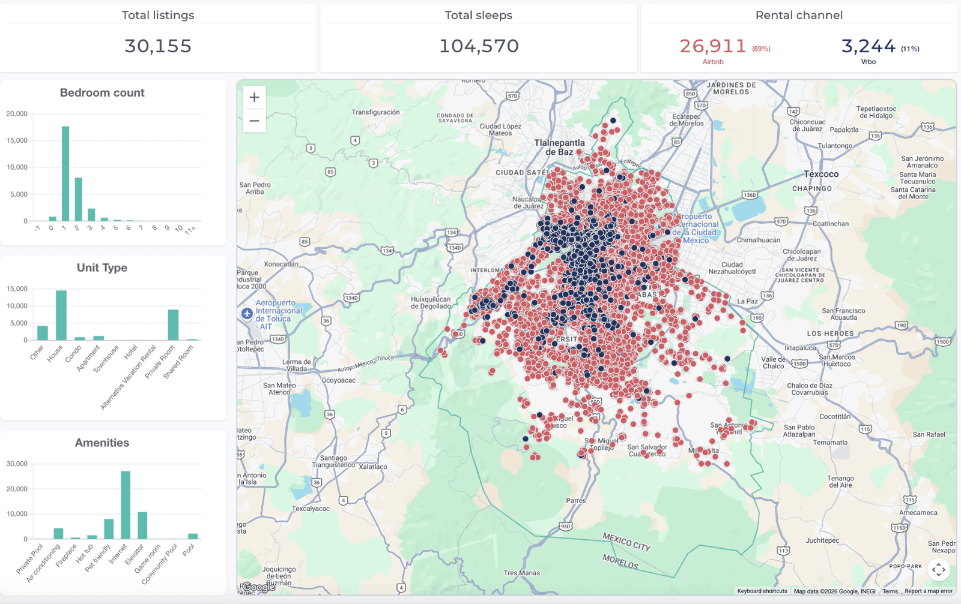Click the Google logo on the map
961x604 pixels.
pos(259,587)
